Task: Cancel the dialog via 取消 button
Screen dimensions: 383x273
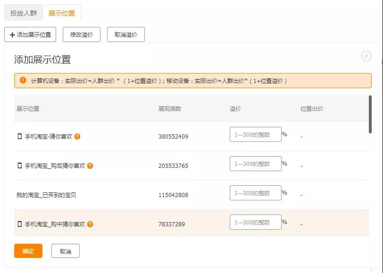Action: coord(65,251)
